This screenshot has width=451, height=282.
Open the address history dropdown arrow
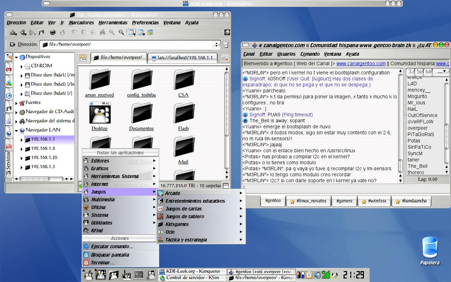click(216, 44)
